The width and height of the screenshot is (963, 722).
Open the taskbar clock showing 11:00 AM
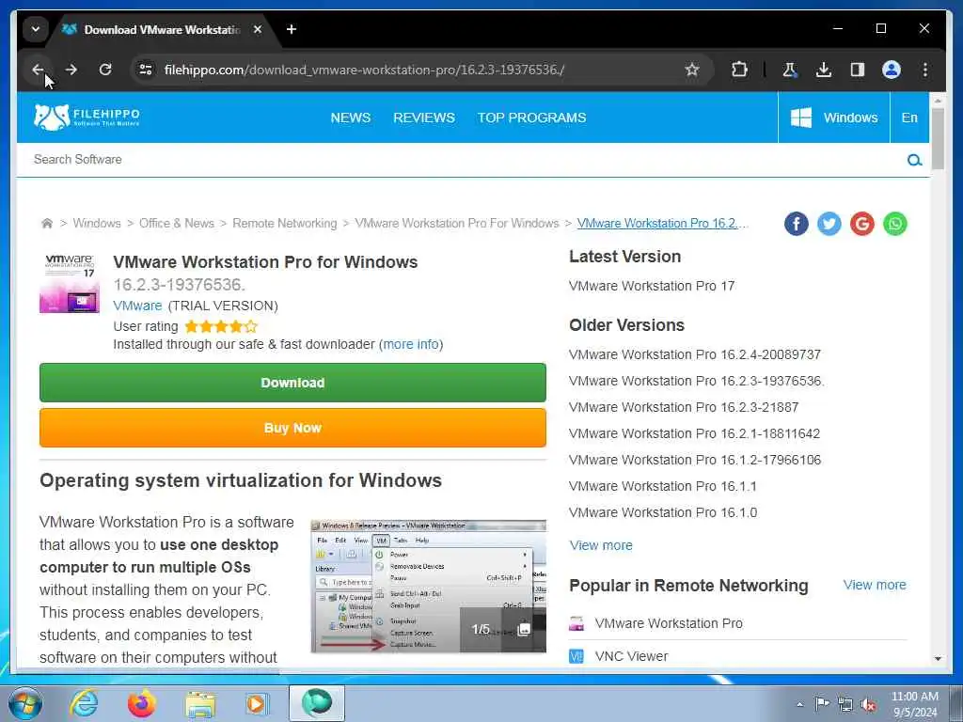pyautogui.click(x=914, y=704)
